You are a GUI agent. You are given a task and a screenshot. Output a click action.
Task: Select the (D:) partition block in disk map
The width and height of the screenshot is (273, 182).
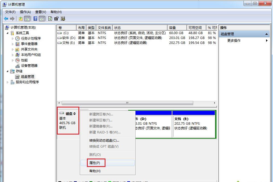click(x=153, y=124)
